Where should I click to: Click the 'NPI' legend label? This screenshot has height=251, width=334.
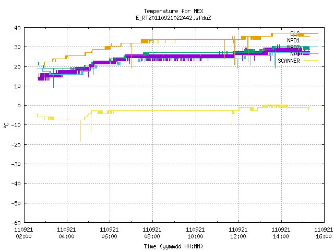coord(295,54)
